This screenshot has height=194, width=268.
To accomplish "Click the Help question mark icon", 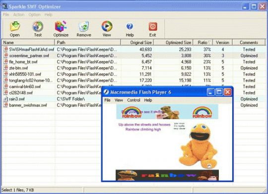I will click(130, 26).
